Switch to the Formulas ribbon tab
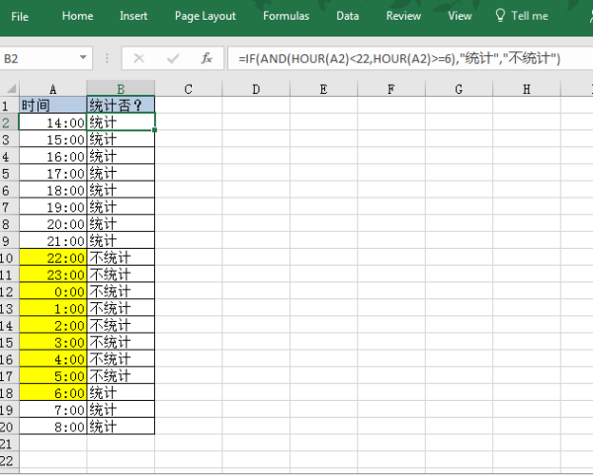The height and width of the screenshot is (475, 593). coord(286,16)
